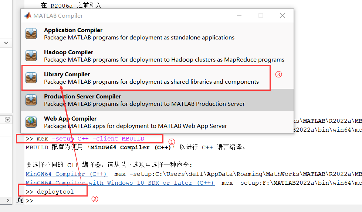The width and height of the screenshot is (362, 212).
Task: Click the MATLAB logo in the Compiler title bar
Action: (28, 15)
